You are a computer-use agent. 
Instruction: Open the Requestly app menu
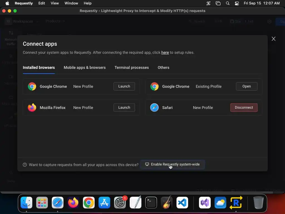pyautogui.click(x=24, y=3)
